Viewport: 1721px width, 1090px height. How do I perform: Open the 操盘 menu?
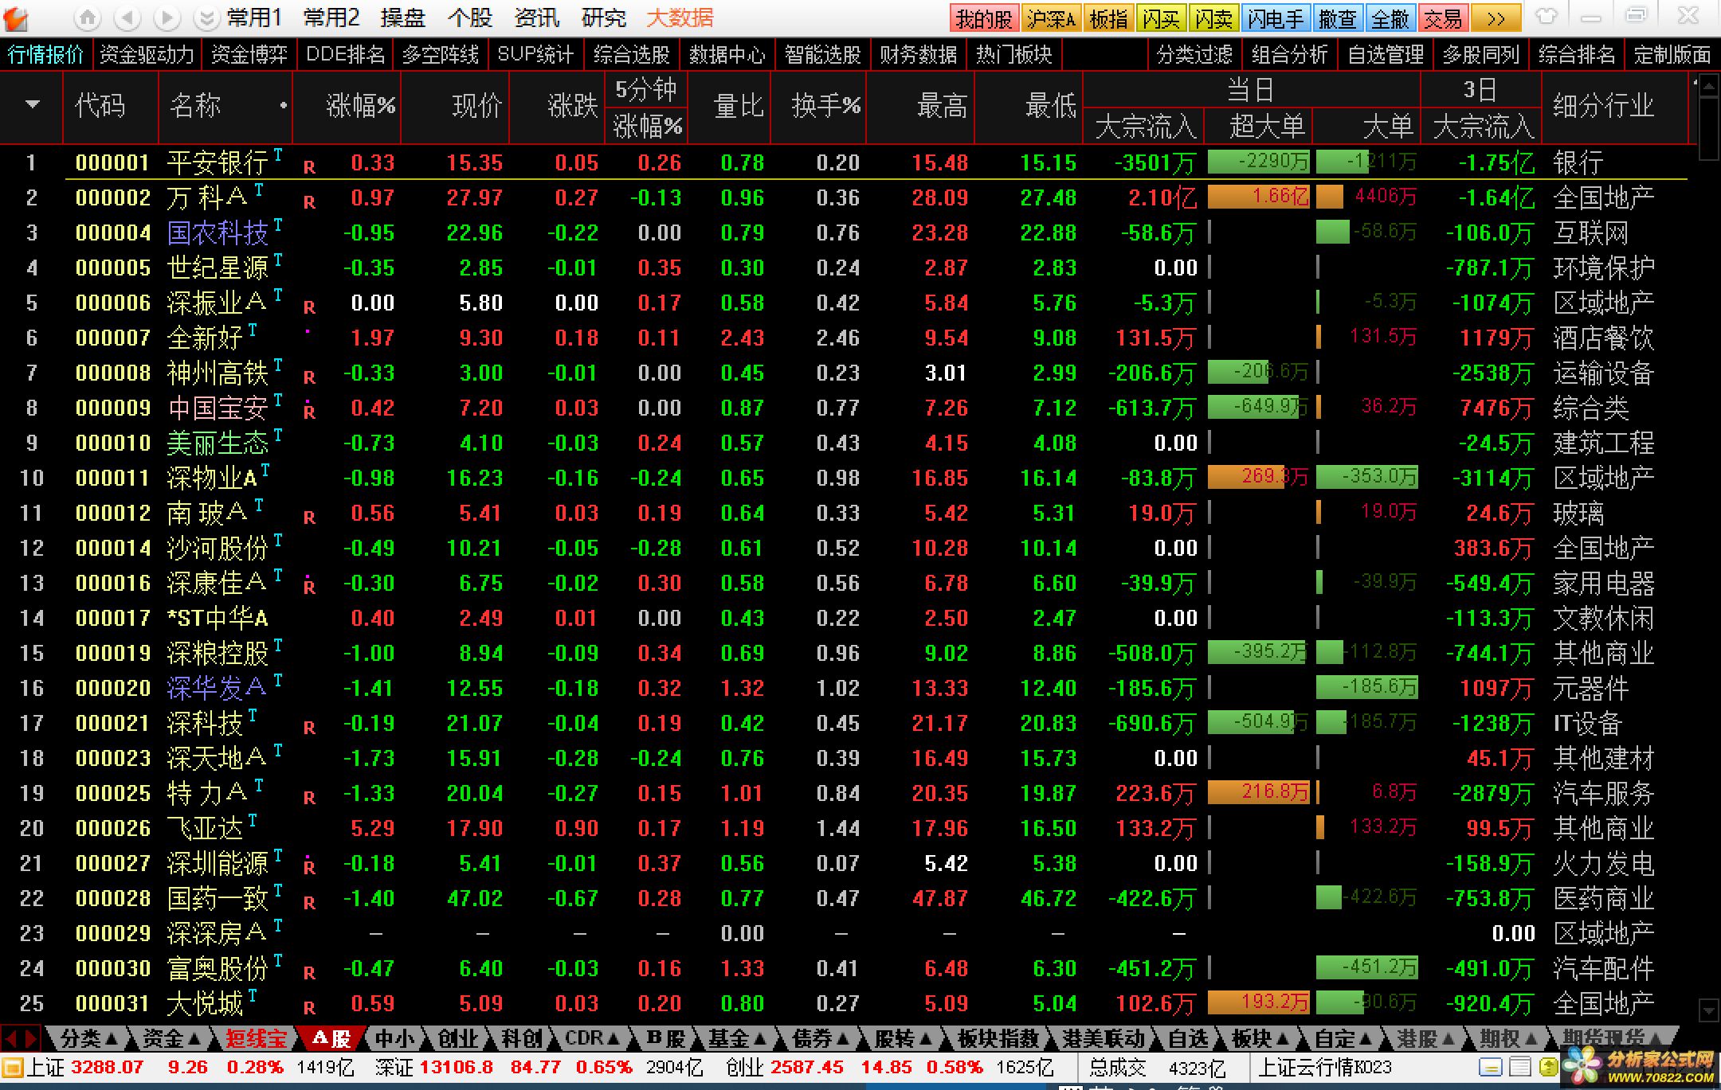pos(402,18)
